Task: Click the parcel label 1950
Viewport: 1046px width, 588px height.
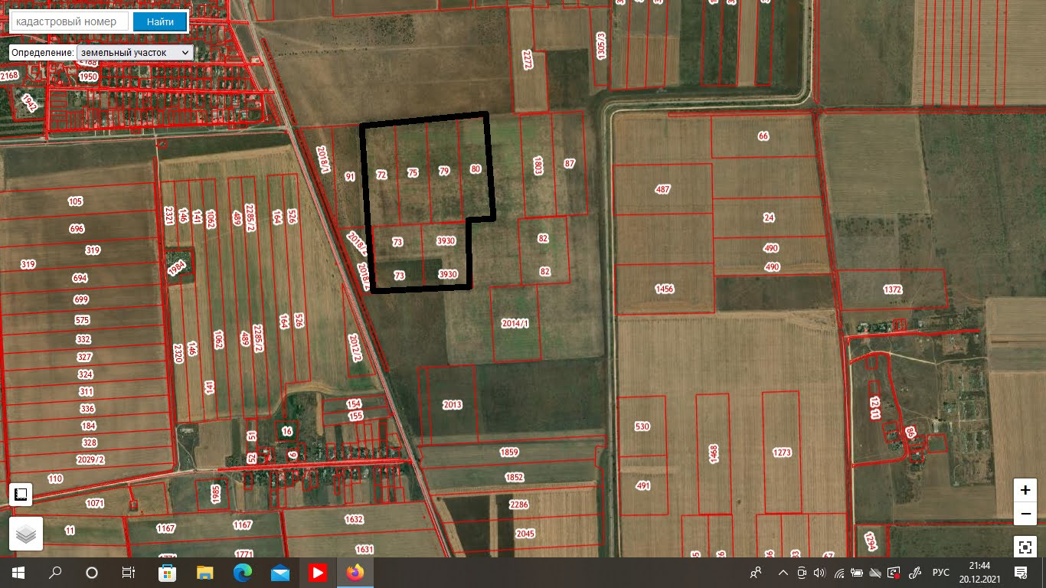Action: click(89, 77)
